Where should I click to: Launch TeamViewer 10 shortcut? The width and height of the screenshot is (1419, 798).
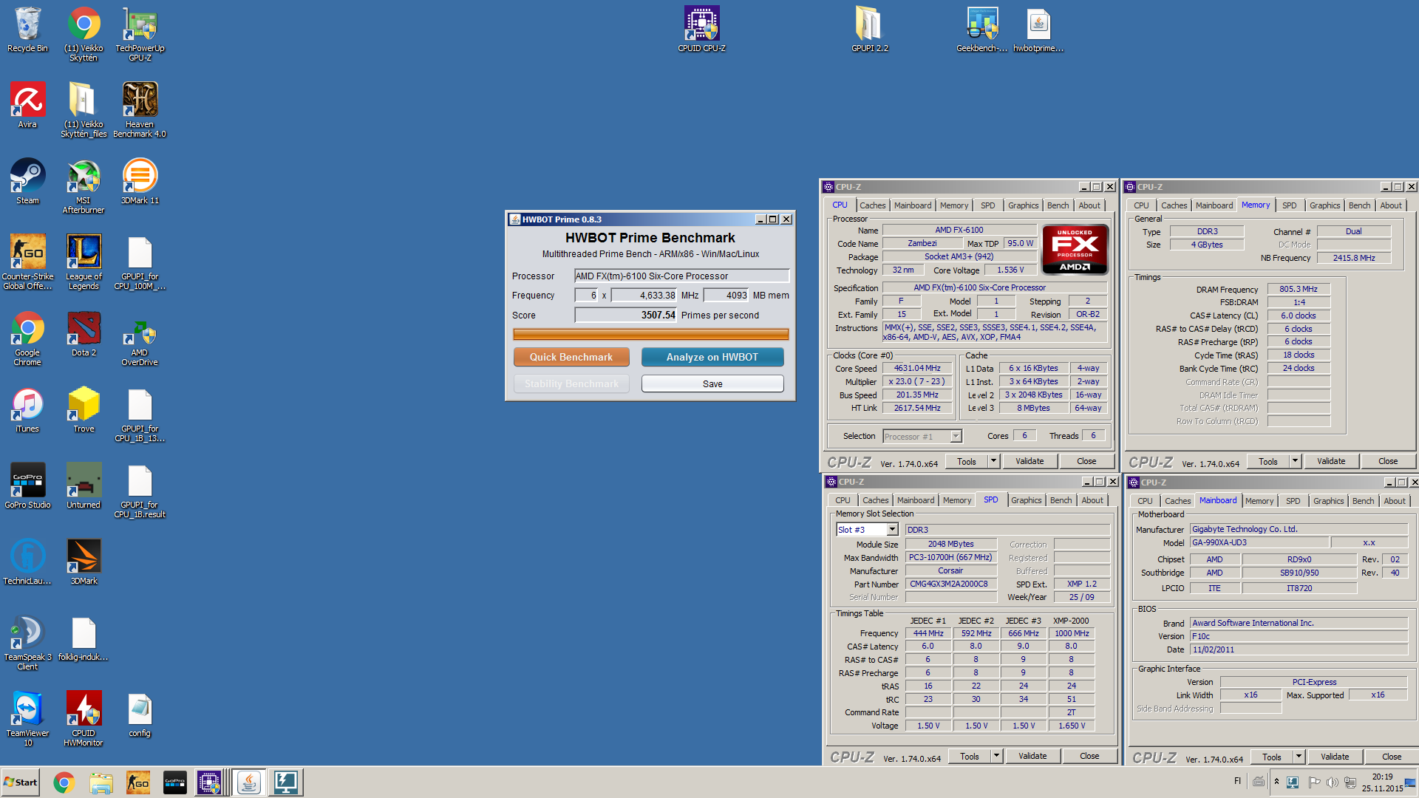[x=27, y=720]
